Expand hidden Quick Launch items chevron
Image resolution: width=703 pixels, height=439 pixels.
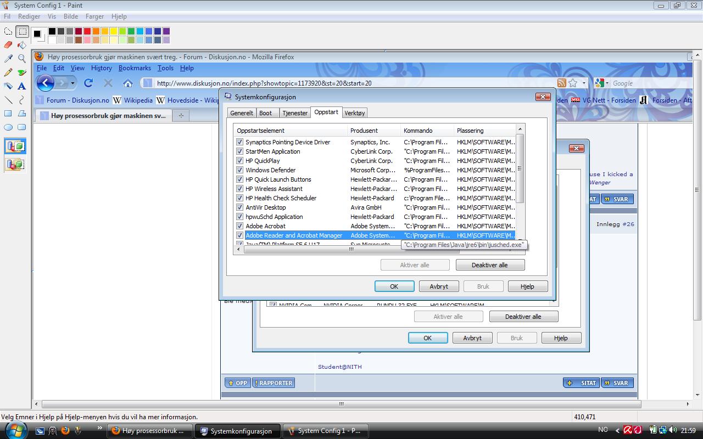(x=99, y=427)
